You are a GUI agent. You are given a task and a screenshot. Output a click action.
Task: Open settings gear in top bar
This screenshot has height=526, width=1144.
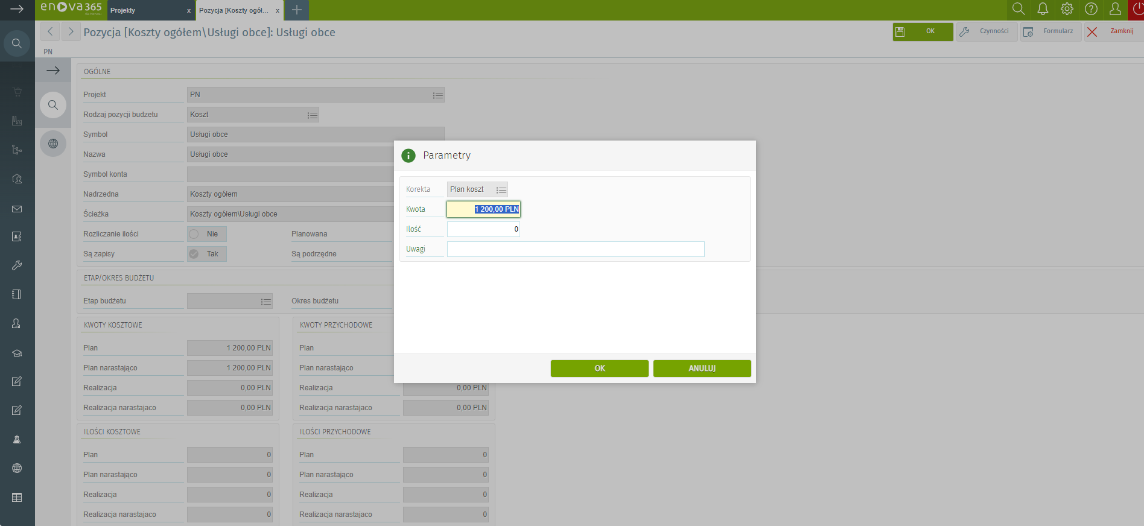(1067, 9)
